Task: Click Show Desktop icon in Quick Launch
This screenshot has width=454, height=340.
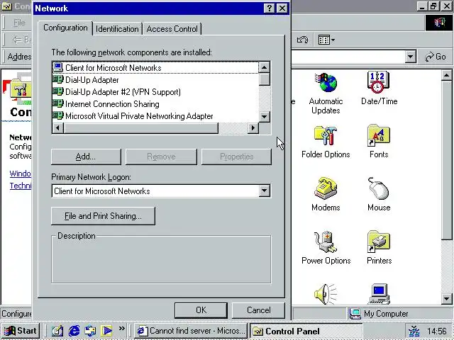Action: [57, 331]
